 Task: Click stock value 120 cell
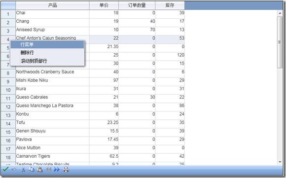click(x=170, y=56)
